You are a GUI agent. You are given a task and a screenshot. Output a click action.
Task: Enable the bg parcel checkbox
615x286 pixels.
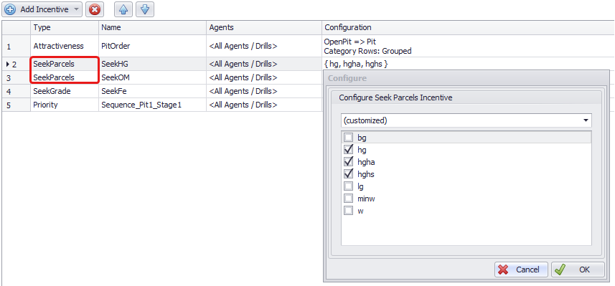[x=348, y=138]
